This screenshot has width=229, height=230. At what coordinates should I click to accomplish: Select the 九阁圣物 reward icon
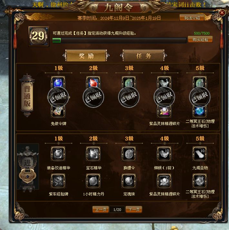pyautogui.click(x=200, y=154)
